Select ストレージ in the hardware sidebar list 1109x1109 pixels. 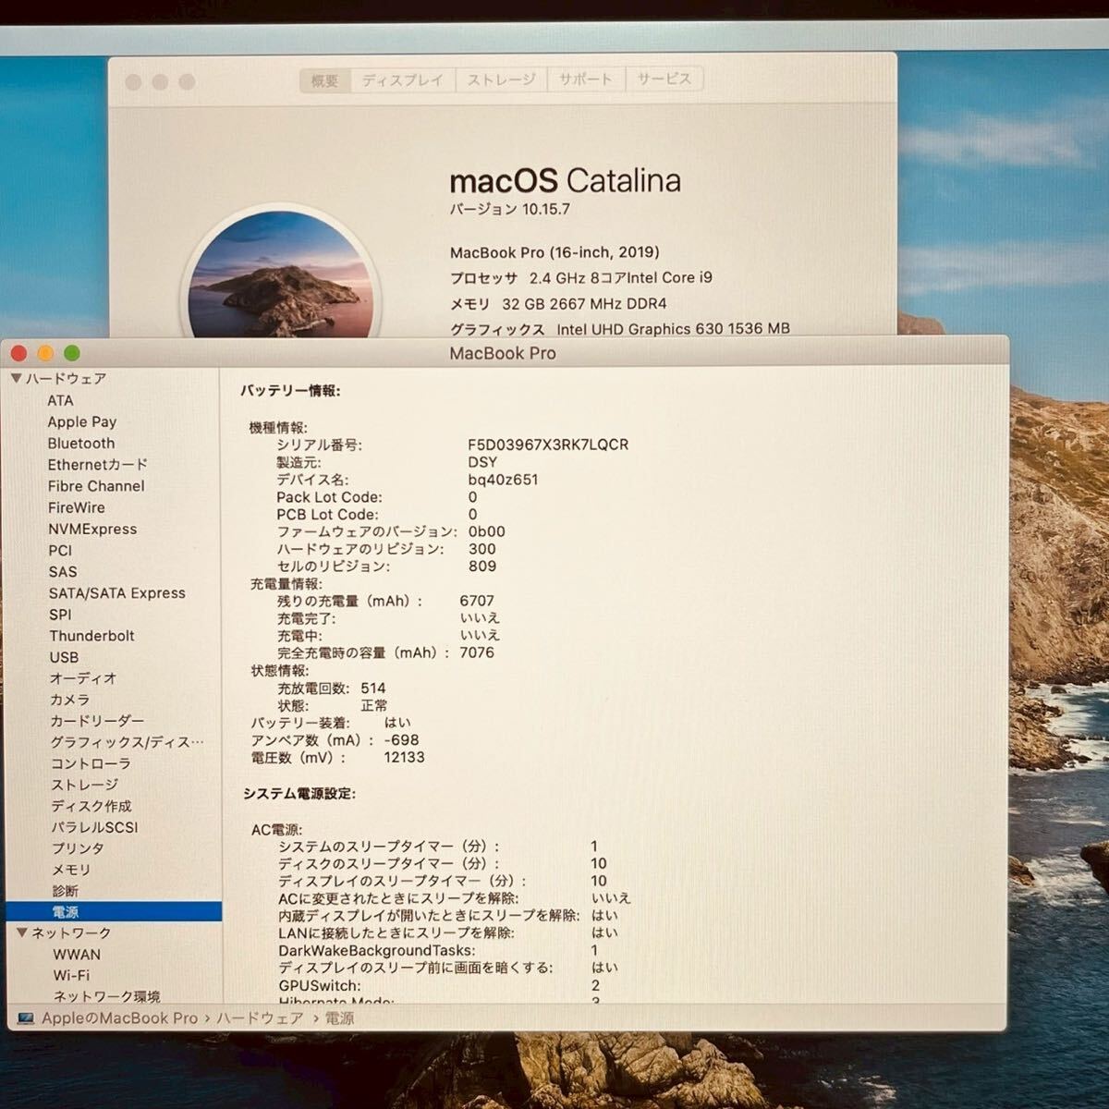(x=85, y=785)
